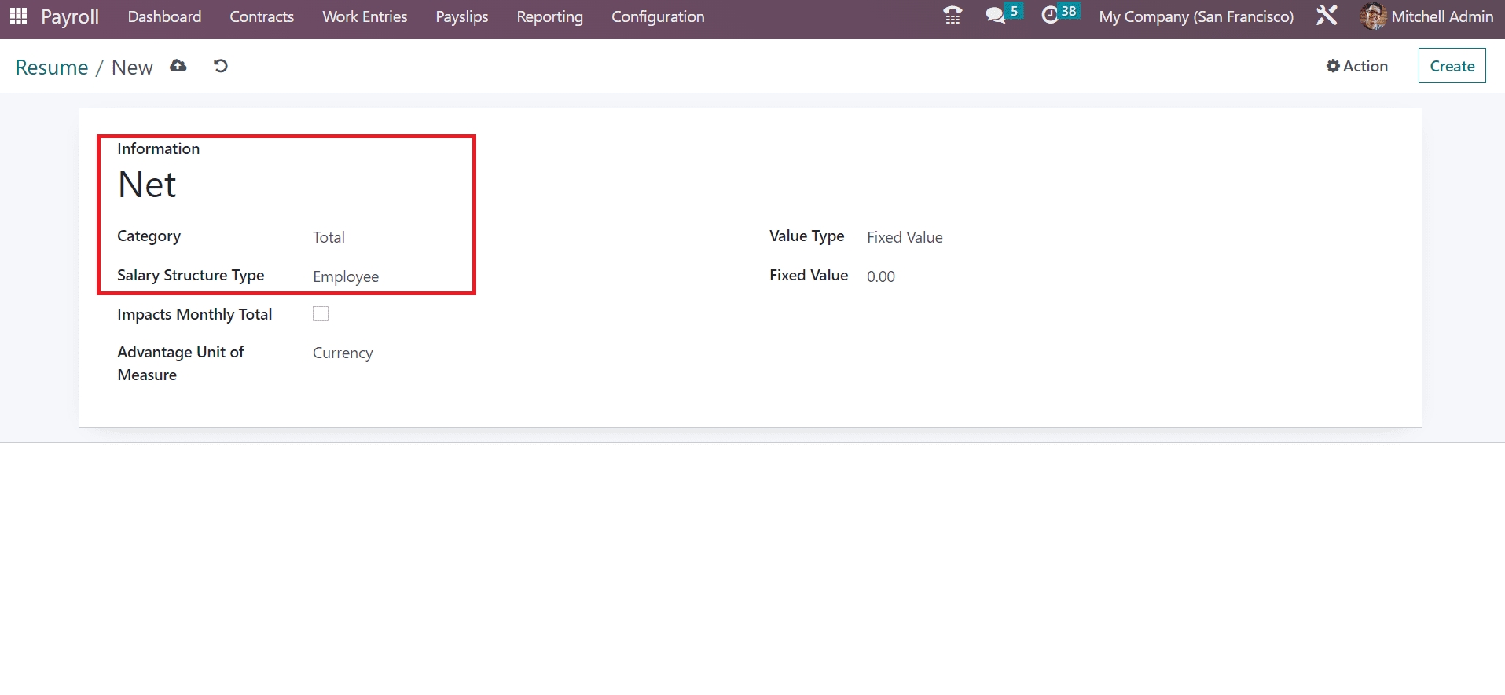Click the discard changes undo icon
The width and height of the screenshot is (1505, 695).
pos(221,66)
